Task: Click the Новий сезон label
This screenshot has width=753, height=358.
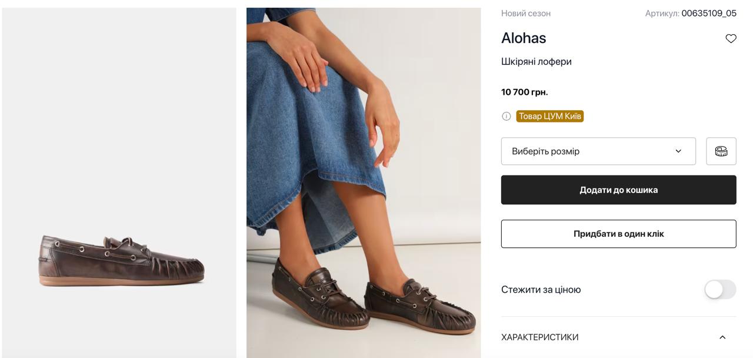Action: [526, 14]
